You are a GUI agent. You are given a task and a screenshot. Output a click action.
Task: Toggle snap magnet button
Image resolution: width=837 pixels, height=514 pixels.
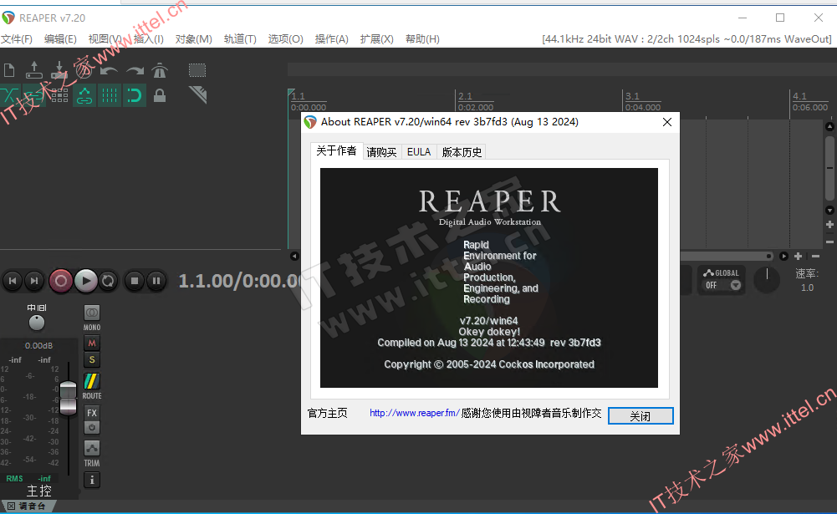(x=135, y=95)
